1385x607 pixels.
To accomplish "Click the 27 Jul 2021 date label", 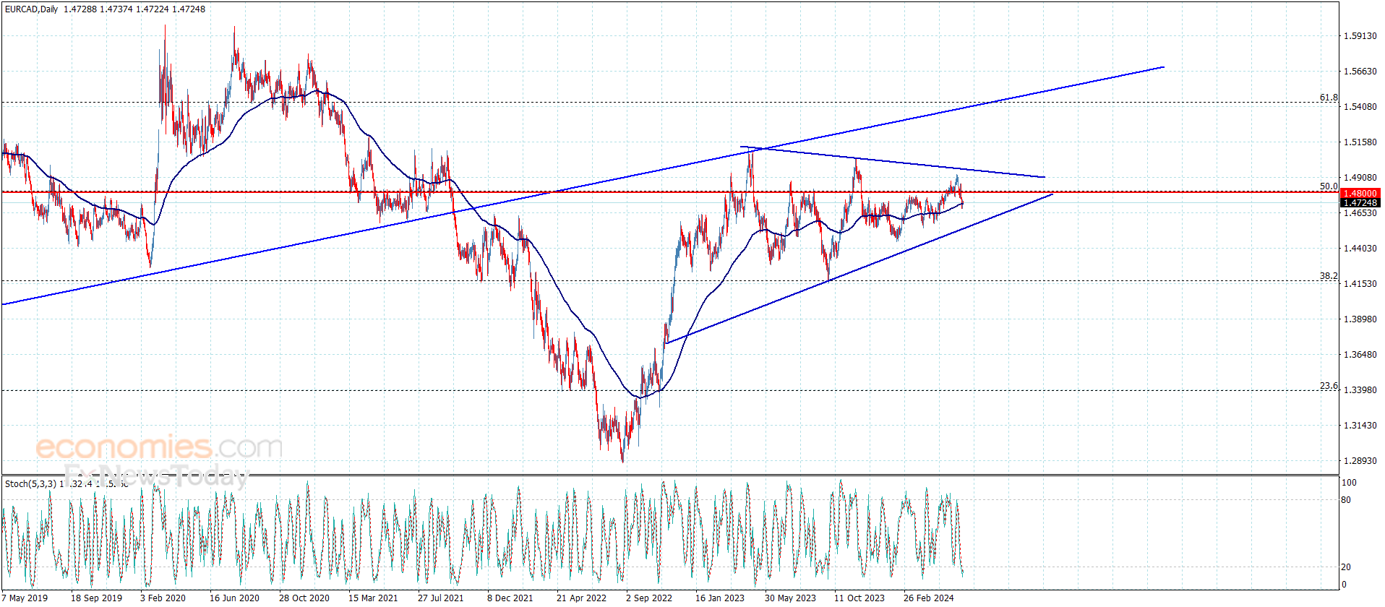I will 441,598.
